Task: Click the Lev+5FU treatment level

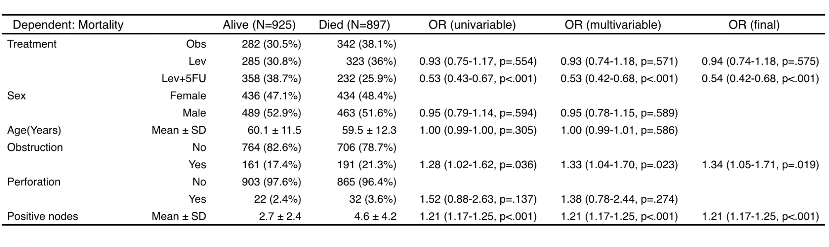Action: click(184, 78)
